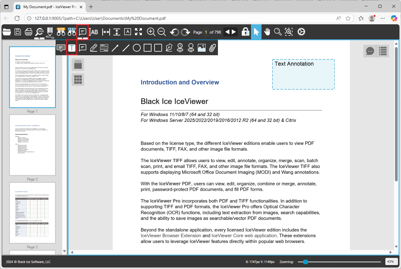Screen dimensions: 401x269
Task: Select the marquee zoom area tool
Action: (289, 32)
